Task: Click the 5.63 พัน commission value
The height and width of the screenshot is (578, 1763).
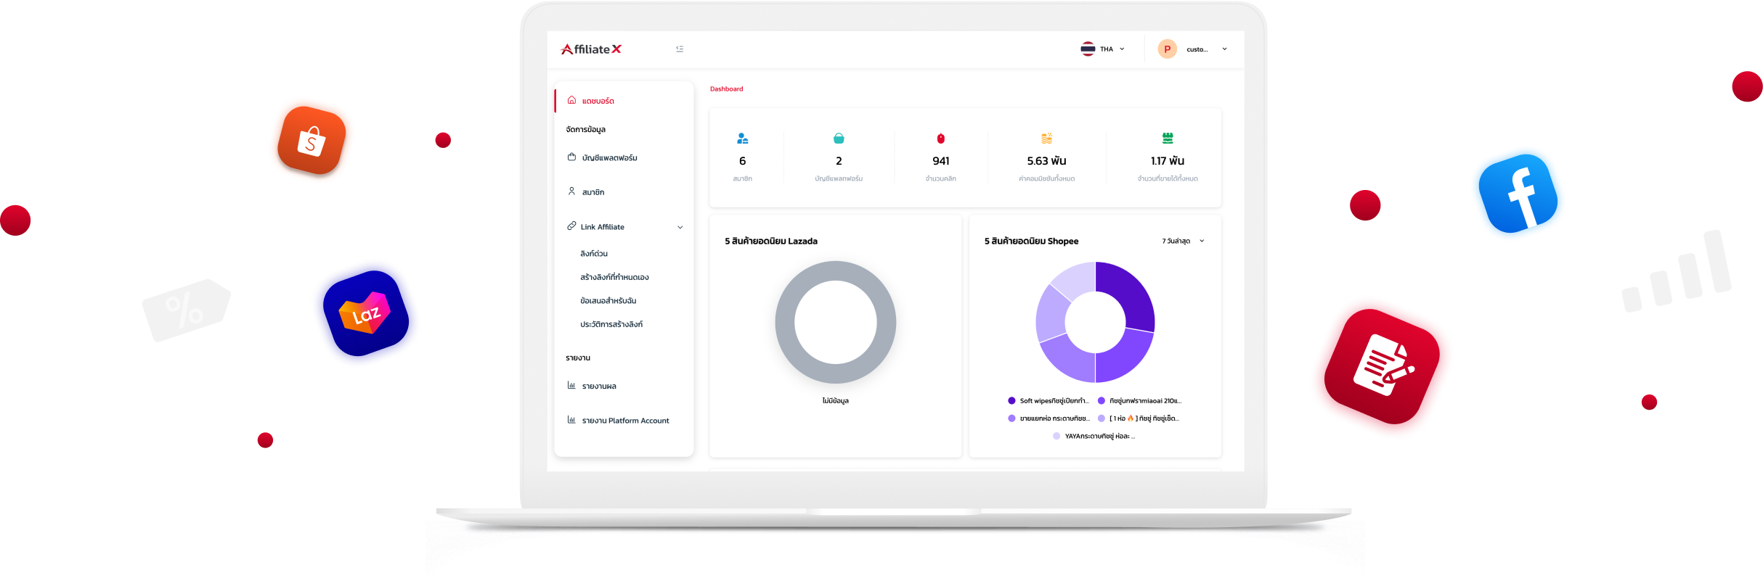Action: pos(1046,161)
